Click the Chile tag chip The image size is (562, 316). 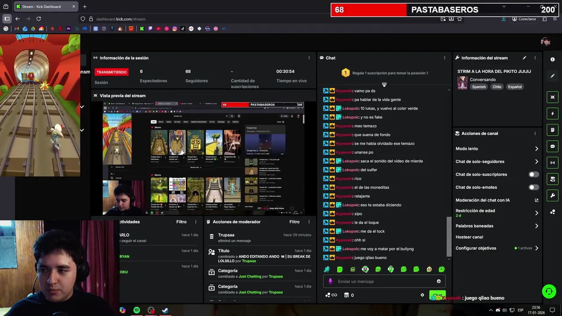pos(497,87)
